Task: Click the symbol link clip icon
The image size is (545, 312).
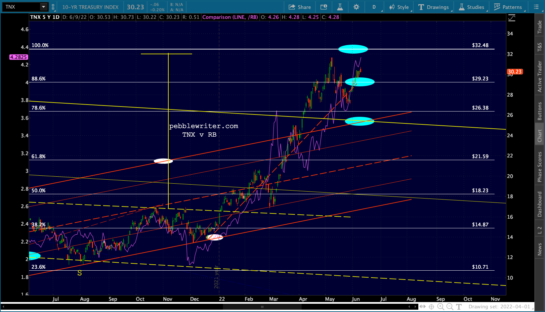Action: click(x=53, y=7)
